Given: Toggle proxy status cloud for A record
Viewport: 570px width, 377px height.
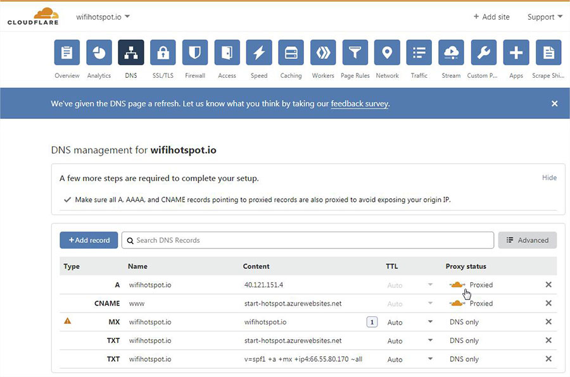Looking at the screenshot, I should tap(457, 285).
